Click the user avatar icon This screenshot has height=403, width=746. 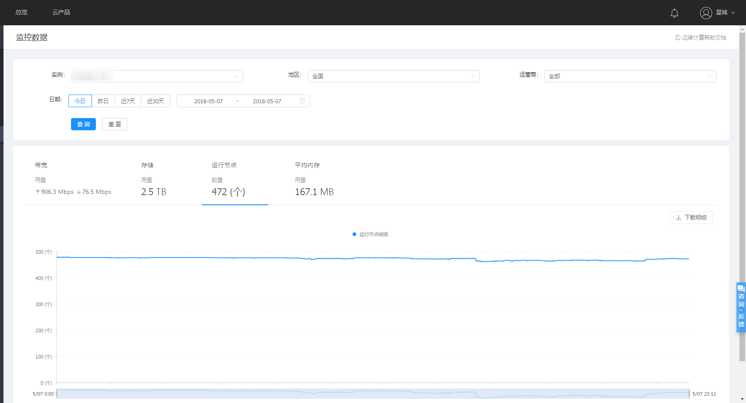click(706, 13)
